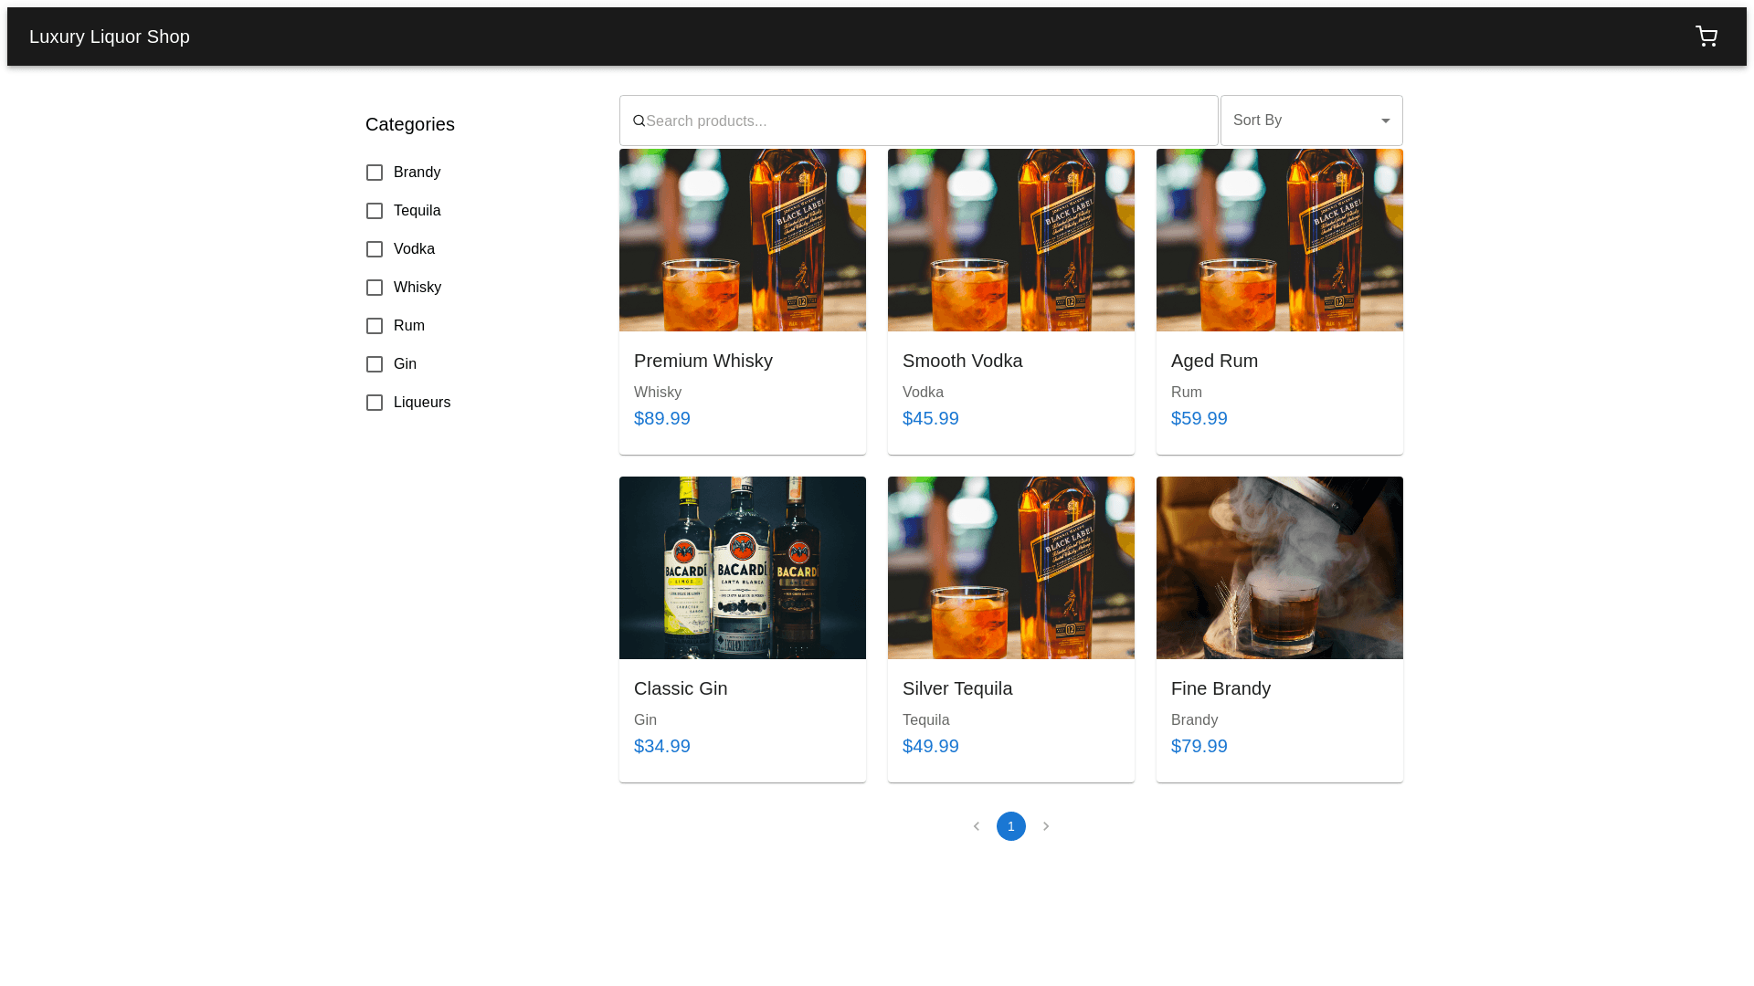Select the Fine Brandy product image
Viewport: 1754px width, 986px height.
1279,567
